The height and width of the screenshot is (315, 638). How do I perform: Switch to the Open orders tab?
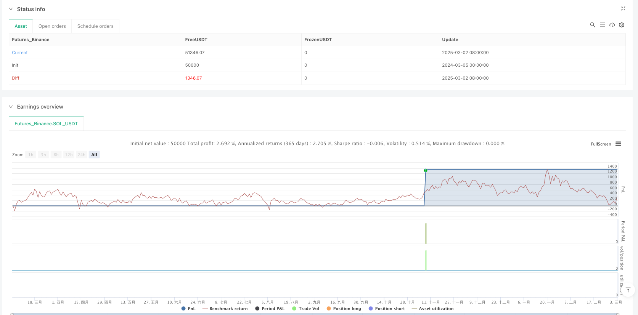pyautogui.click(x=52, y=26)
